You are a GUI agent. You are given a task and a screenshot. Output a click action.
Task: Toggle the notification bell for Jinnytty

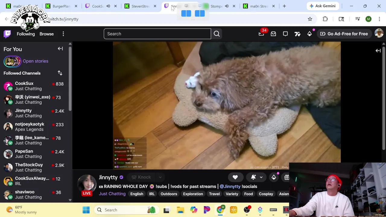pos(253,177)
